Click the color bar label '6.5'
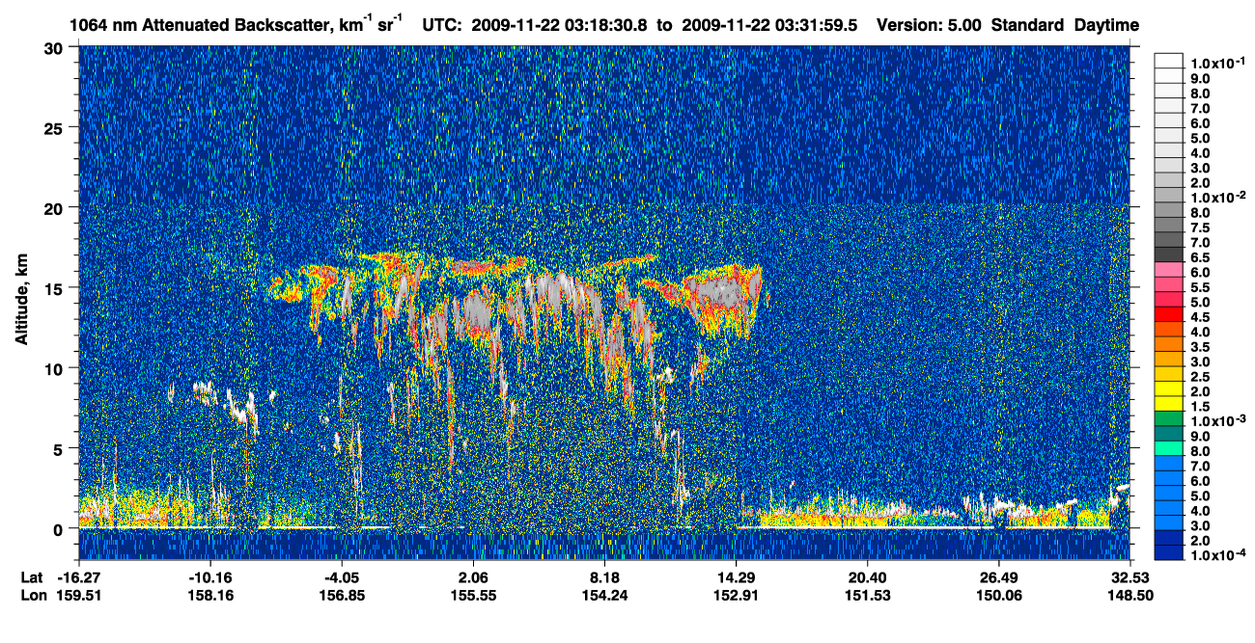Screen dimensions: 1255x643 (x=1200, y=257)
